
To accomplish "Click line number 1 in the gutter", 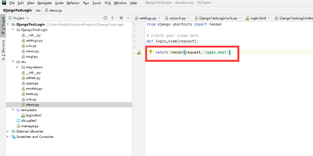I will point(134,24).
